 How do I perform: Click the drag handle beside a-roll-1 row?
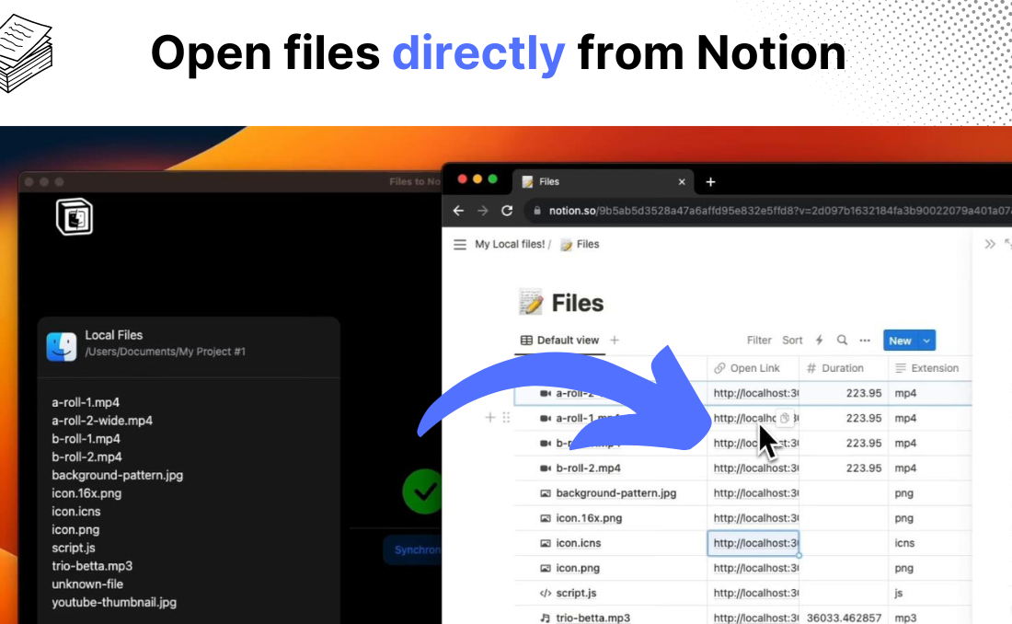pos(506,418)
